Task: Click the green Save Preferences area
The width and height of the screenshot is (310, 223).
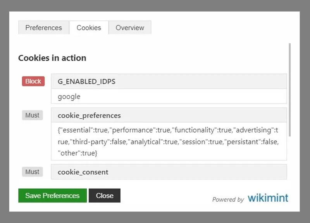Action: click(x=52, y=196)
